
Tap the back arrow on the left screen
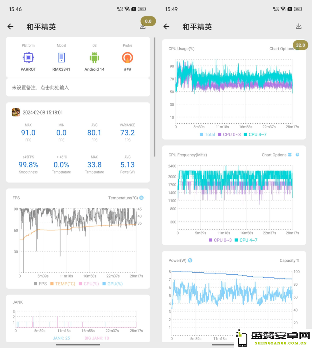(x=10, y=26)
